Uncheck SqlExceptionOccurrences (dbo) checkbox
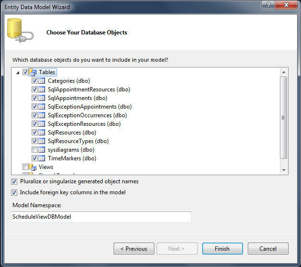 [x=35, y=115]
